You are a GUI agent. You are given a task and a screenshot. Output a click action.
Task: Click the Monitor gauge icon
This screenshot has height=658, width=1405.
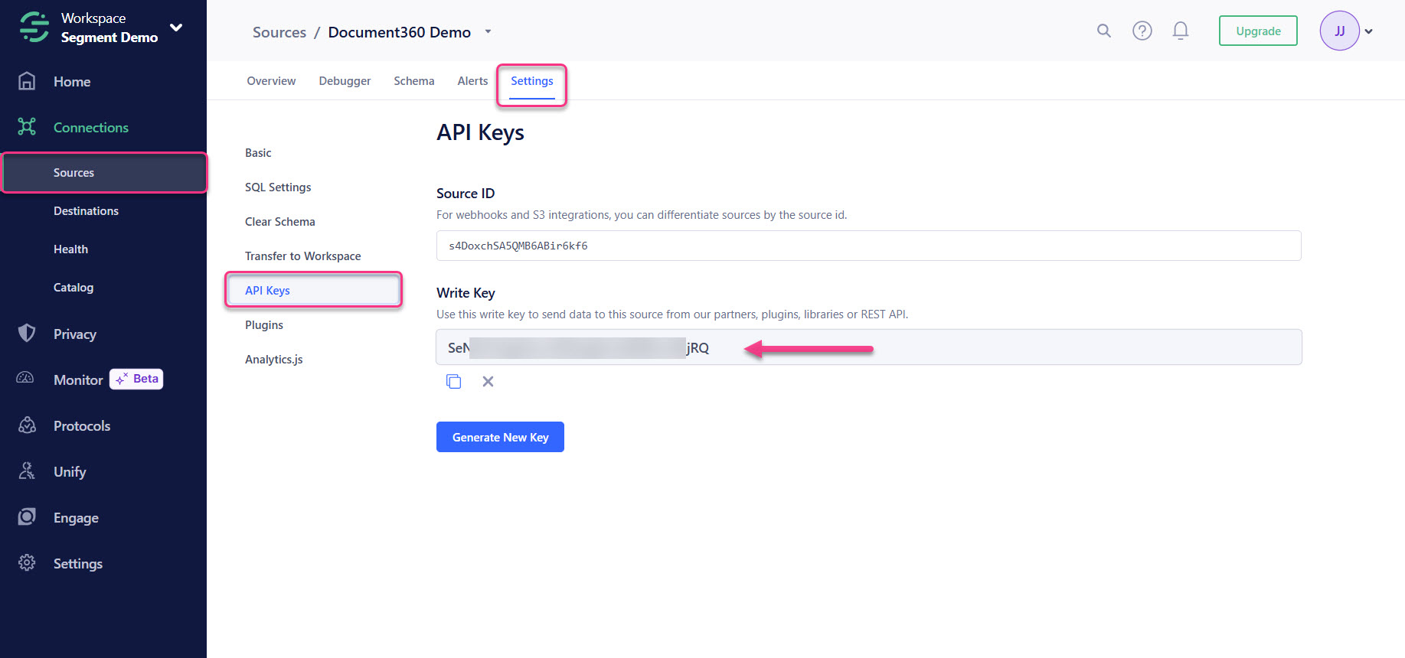25,378
